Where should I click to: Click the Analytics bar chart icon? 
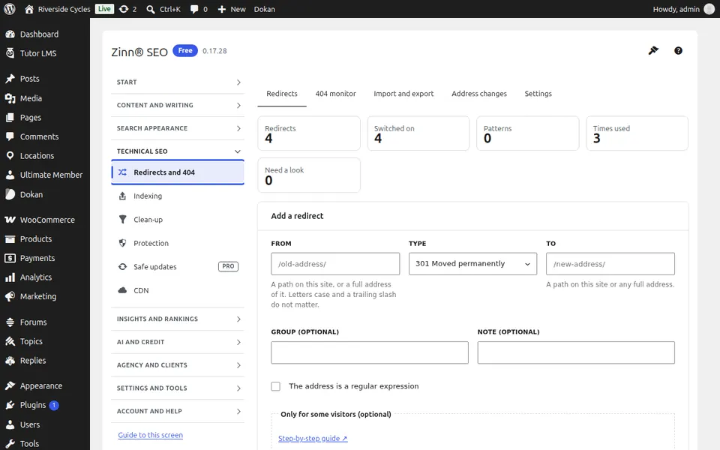pyautogui.click(x=10, y=277)
